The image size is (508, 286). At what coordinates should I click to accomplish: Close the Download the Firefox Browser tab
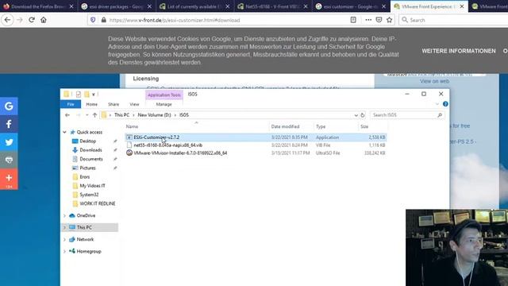pos(71,6)
